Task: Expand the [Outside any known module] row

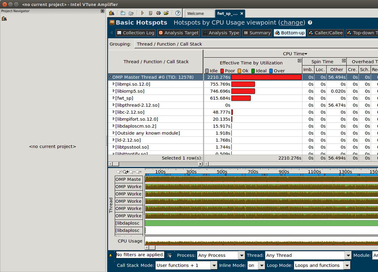Action: (114, 133)
